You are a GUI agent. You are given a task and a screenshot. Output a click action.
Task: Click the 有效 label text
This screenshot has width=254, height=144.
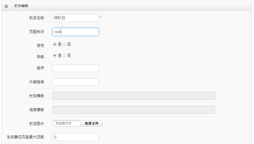pyautogui.click(x=40, y=45)
